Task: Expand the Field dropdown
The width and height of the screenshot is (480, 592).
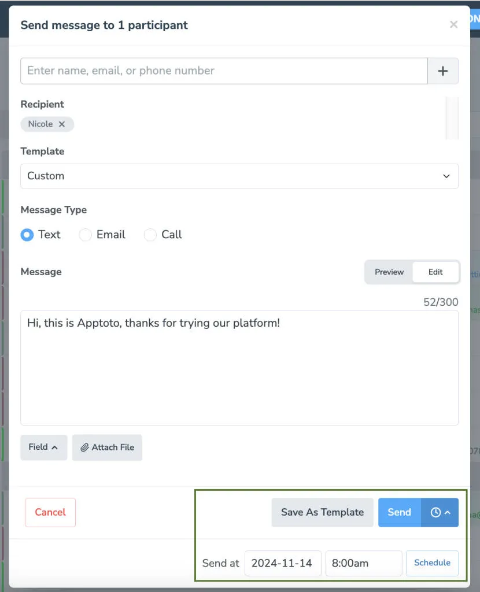Action: (x=43, y=447)
